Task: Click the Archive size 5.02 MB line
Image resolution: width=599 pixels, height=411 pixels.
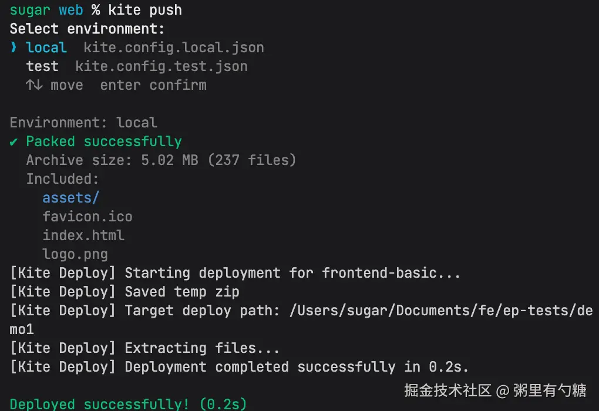Action: 161,160
